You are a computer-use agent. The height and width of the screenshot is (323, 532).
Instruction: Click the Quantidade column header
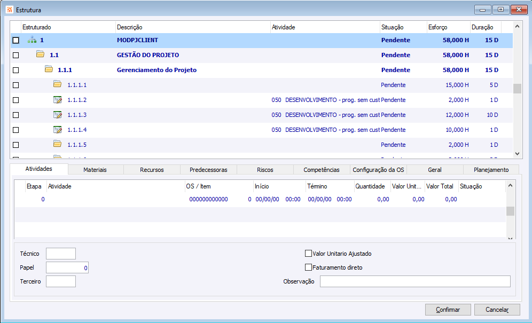coord(372,186)
